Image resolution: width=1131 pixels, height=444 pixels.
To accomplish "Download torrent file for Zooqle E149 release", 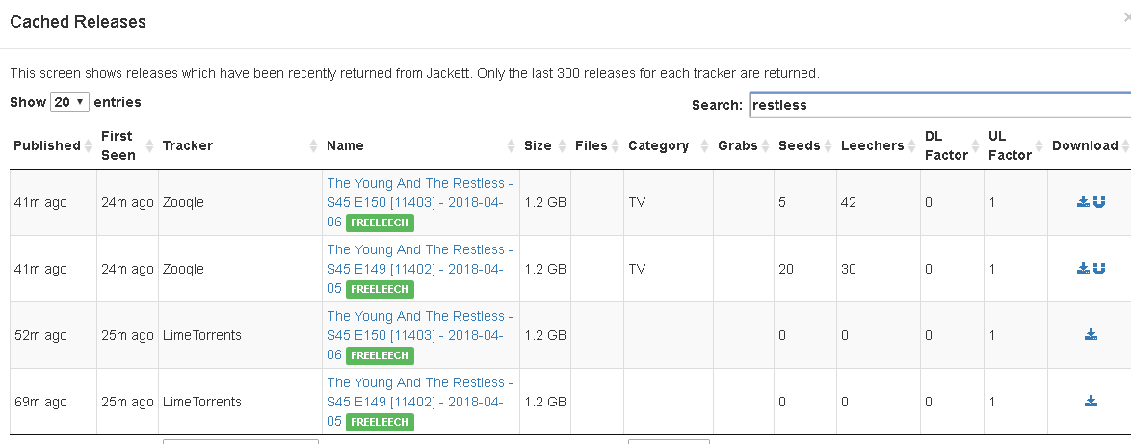I will (1083, 269).
